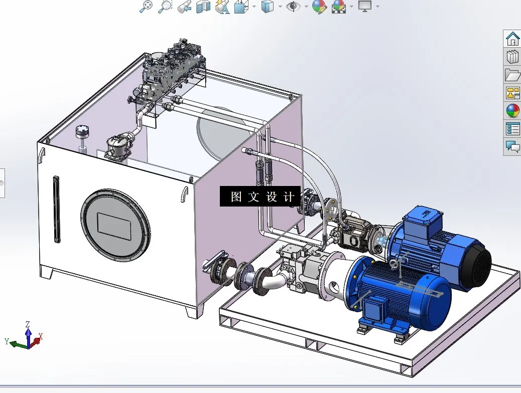Click the Previous View icon
The image size is (521, 393).
pyautogui.click(x=184, y=6)
